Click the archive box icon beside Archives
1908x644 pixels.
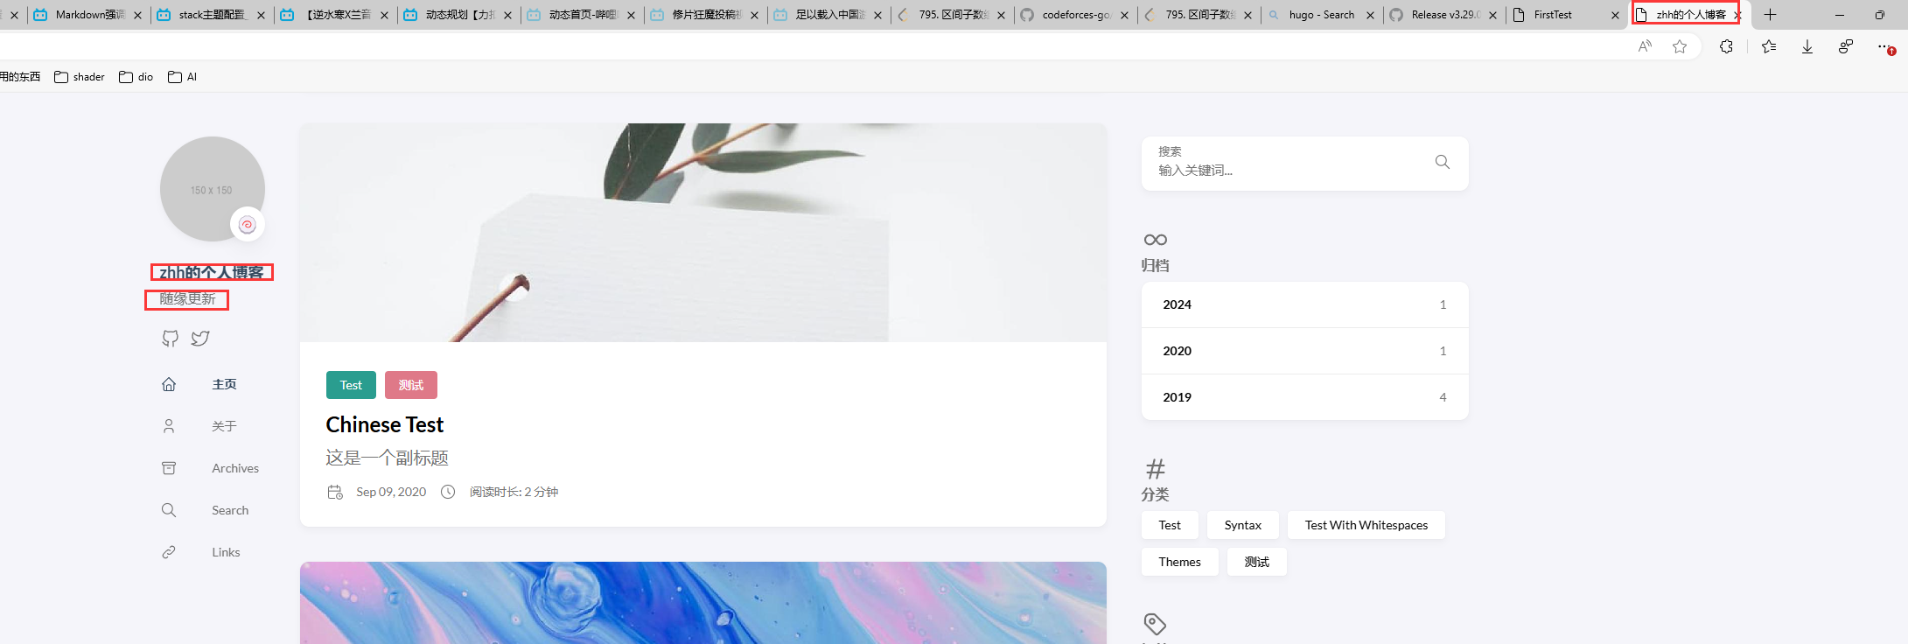pyautogui.click(x=169, y=468)
